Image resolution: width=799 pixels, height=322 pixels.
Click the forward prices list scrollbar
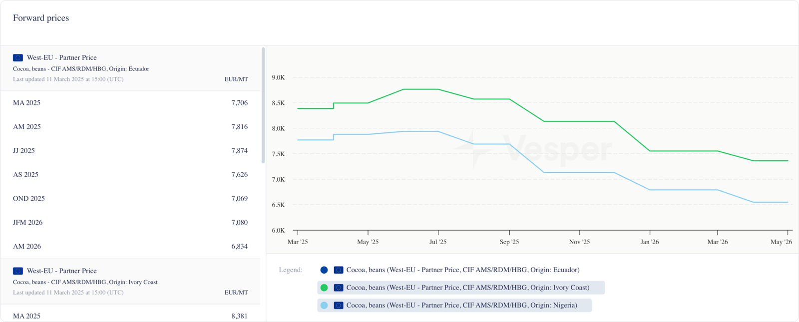coord(263,106)
